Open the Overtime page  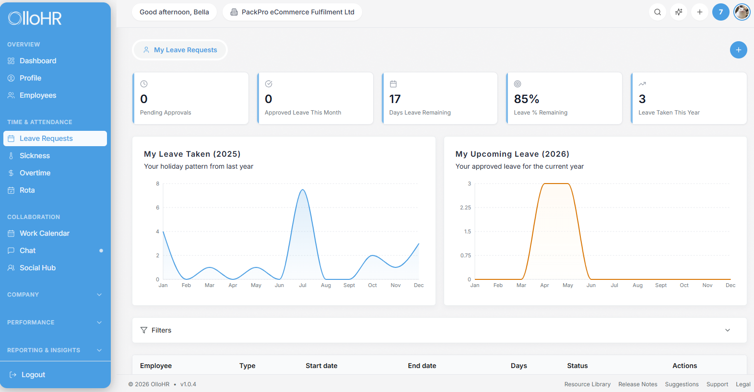tap(35, 173)
